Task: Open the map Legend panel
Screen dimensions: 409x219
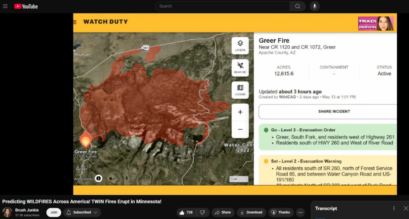Action: pyautogui.click(x=240, y=90)
